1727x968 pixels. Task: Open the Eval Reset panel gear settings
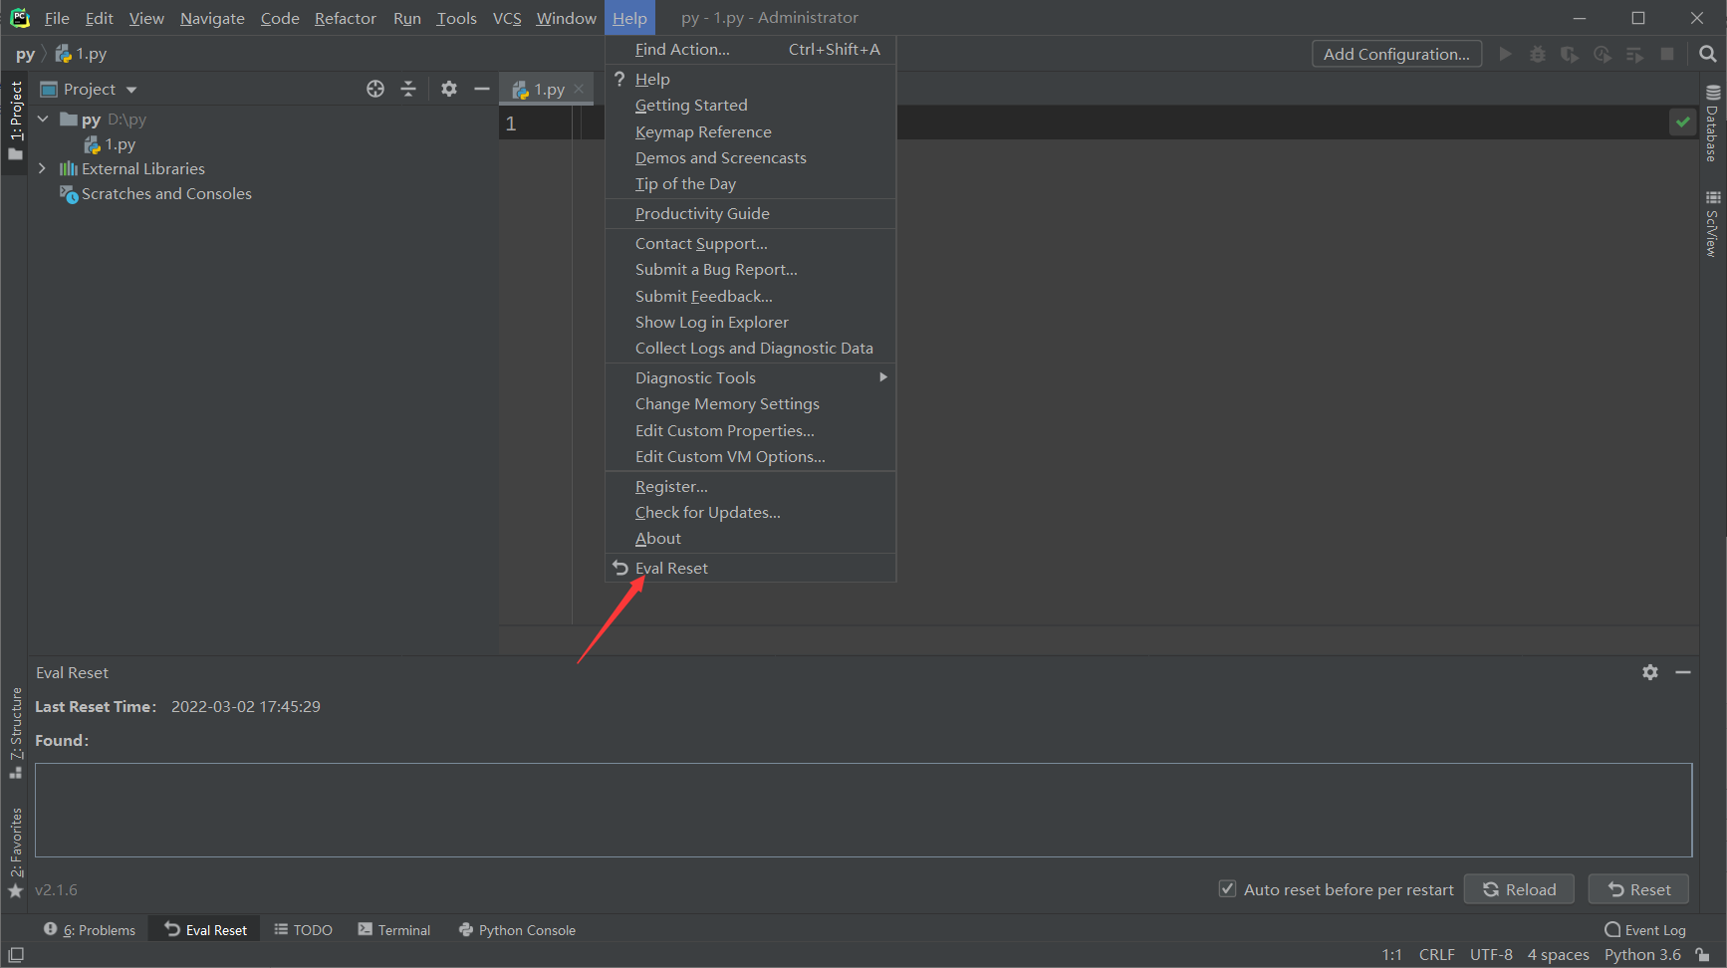click(1650, 672)
